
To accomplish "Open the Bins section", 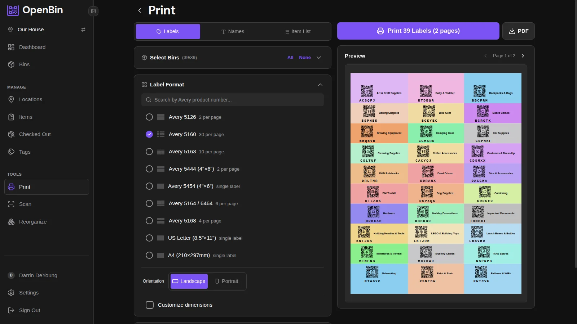I will pyautogui.click(x=24, y=64).
